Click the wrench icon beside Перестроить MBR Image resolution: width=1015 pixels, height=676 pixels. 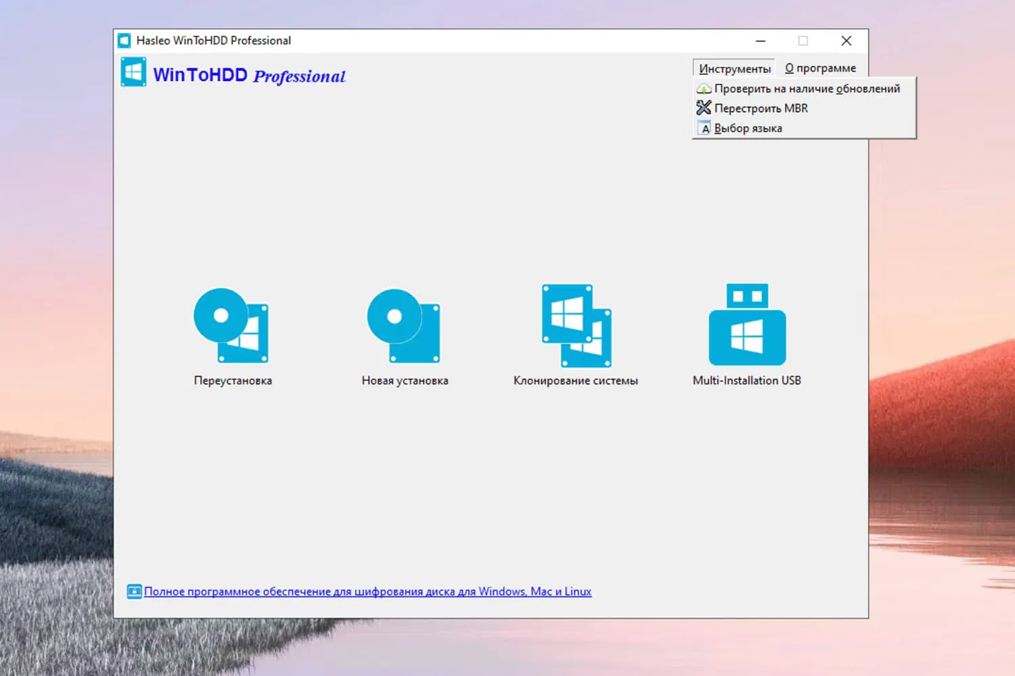pyautogui.click(x=704, y=107)
